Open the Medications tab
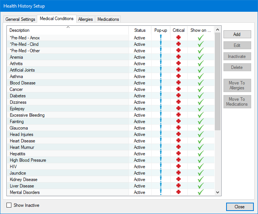Screen dimensions: 258x214 coord(108,19)
